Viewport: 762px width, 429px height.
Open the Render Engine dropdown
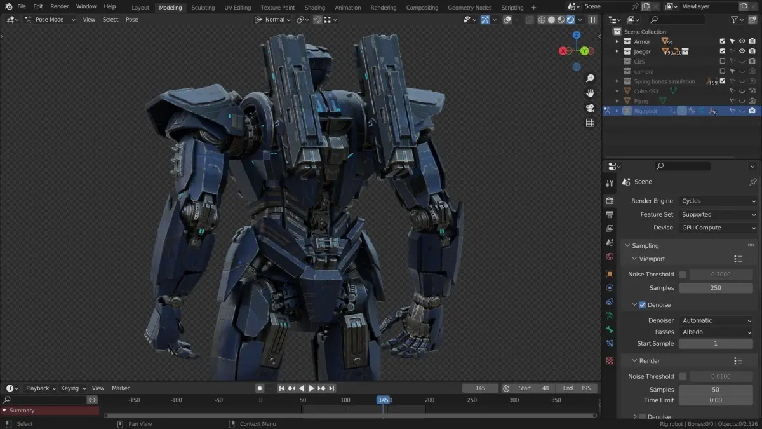click(718, 201)
